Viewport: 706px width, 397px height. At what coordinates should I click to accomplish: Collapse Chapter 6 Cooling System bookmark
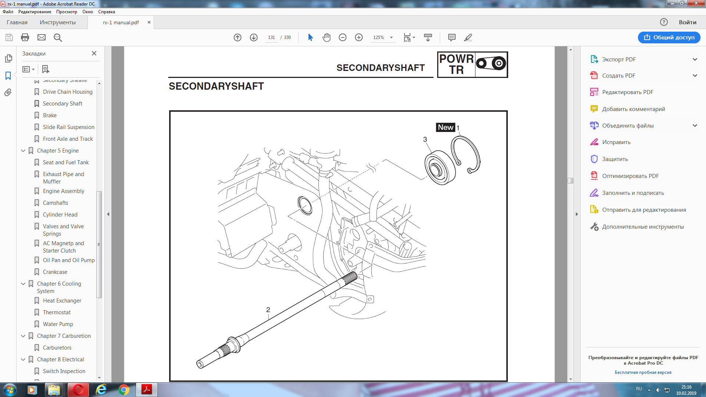tap(23, 284)
